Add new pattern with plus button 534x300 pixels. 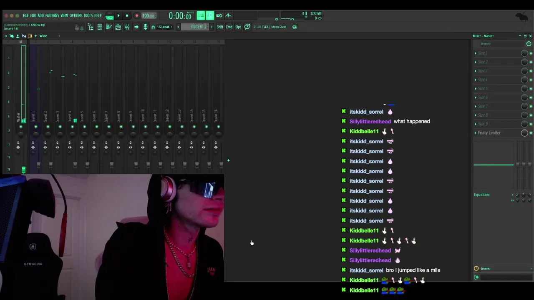tap(211, 27)
